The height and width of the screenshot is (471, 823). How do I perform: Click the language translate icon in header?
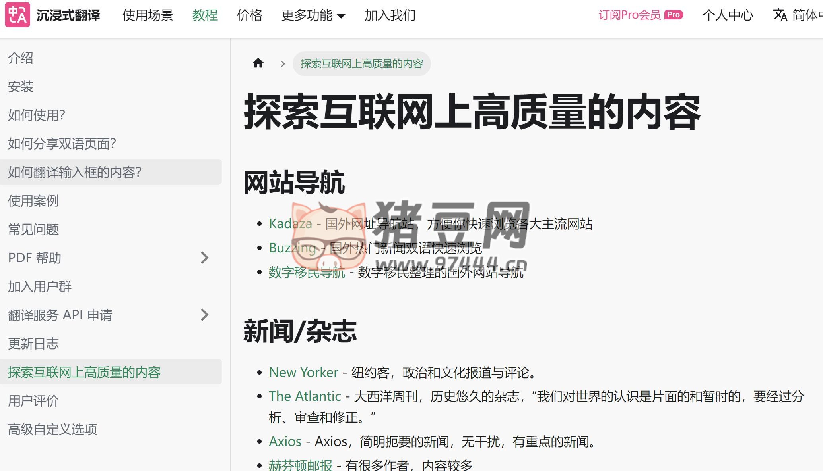pos(780,15)
